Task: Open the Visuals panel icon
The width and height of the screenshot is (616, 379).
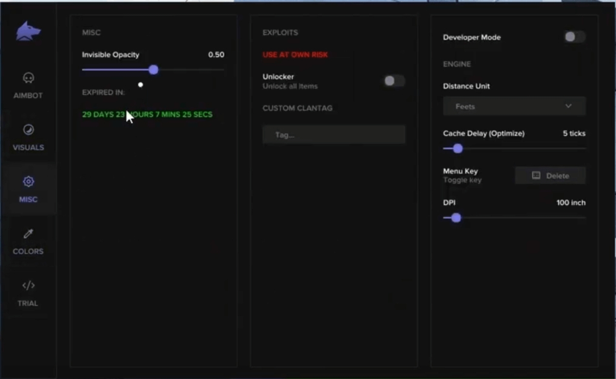Action: pyautogui.click(x=28, y=129)
